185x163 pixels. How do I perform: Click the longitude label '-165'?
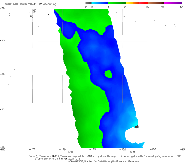pyautogui.click(x=92, y=149)
